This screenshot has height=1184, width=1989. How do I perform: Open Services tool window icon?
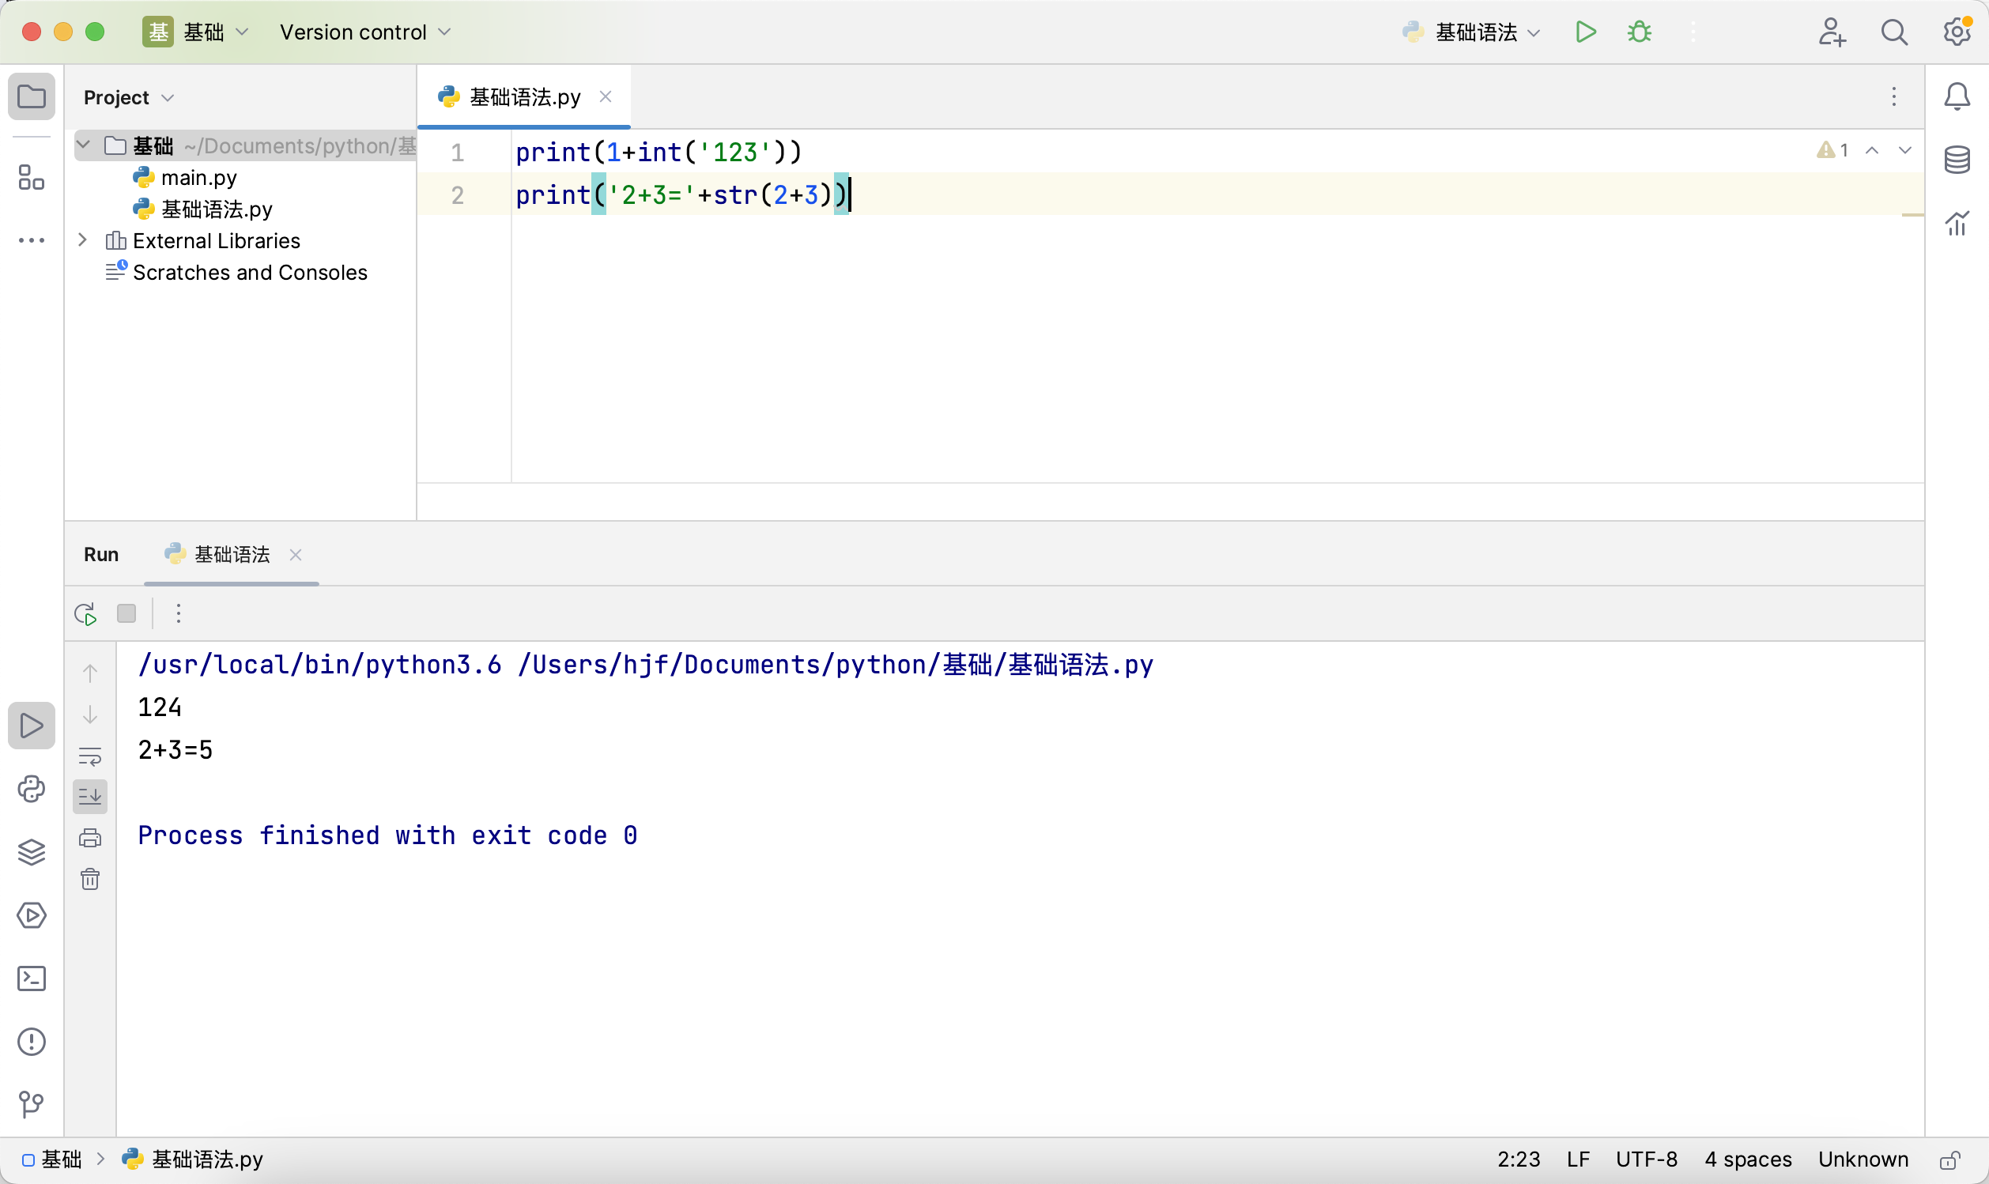(x=31, y=915)
